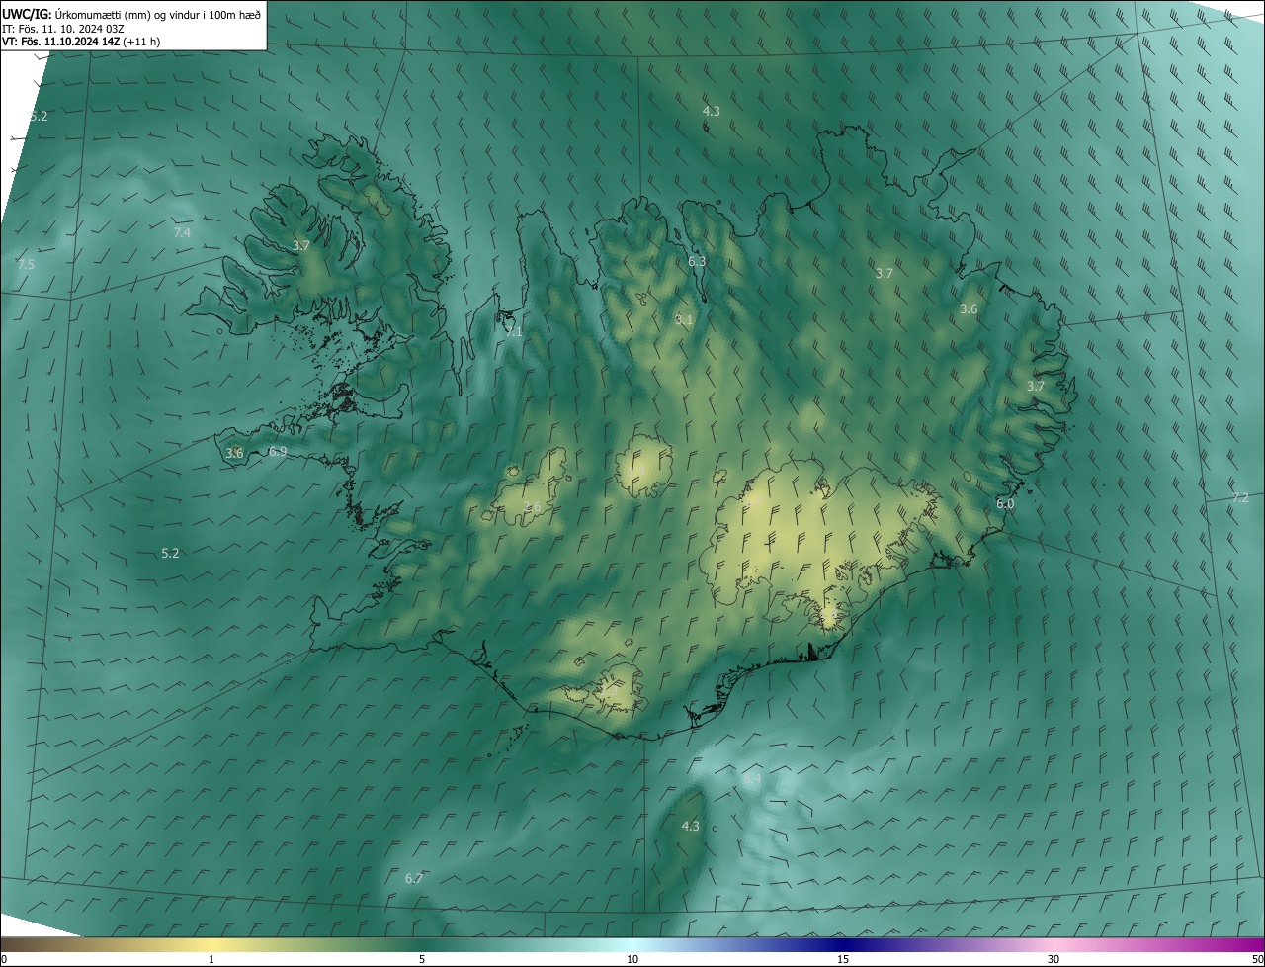Click the 7.4 value label on the map
The width and height of the screenshot is (1265, 967).
pos(182,232)
